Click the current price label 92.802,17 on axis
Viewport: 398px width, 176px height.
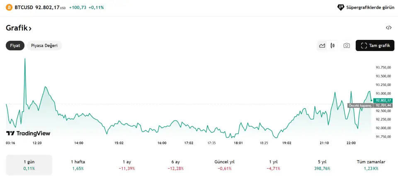pyautogui.click(x=383, y=100)
